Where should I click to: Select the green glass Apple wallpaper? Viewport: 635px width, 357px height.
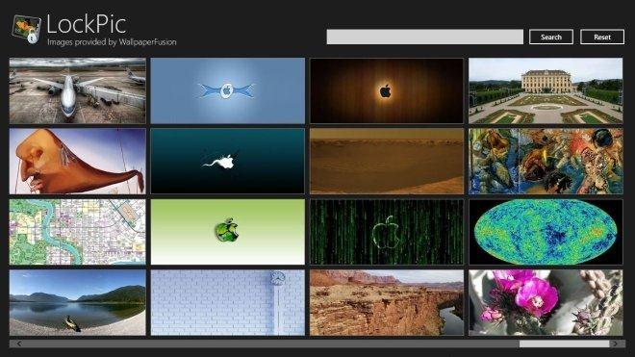point(228,232)
